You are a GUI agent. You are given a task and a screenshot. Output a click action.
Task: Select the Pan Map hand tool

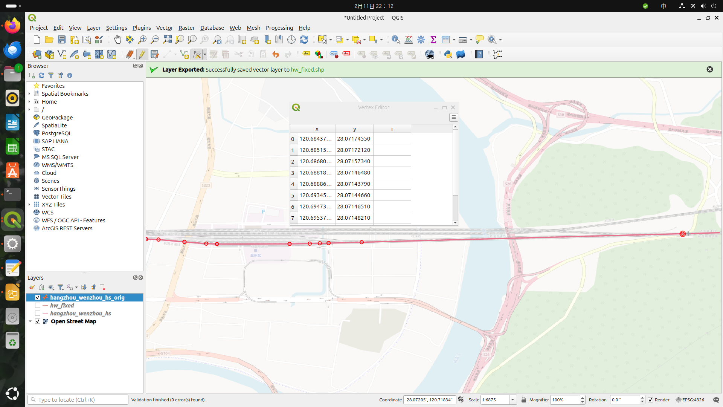[x=117, y=40]
